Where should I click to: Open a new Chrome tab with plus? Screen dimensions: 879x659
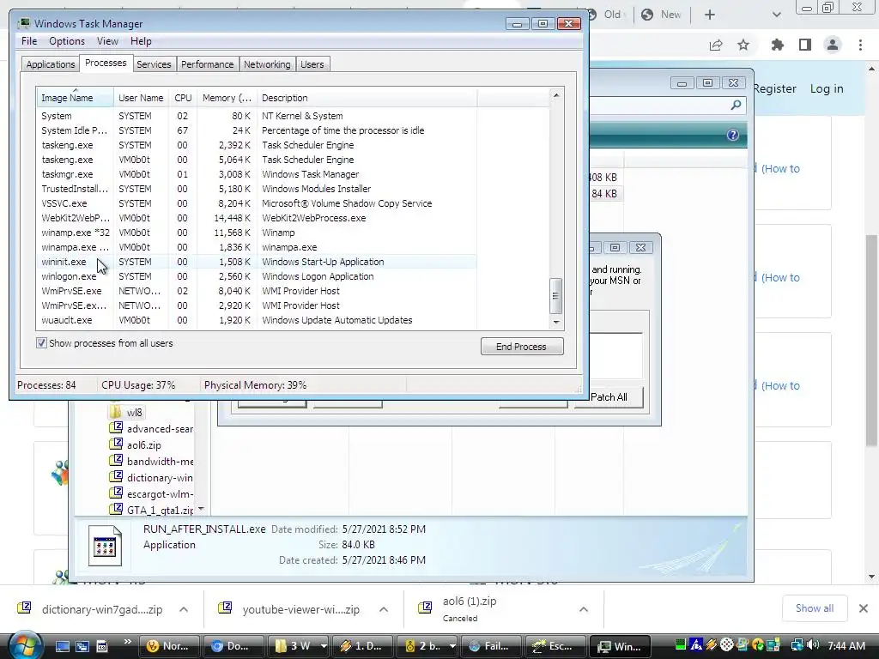710,15
